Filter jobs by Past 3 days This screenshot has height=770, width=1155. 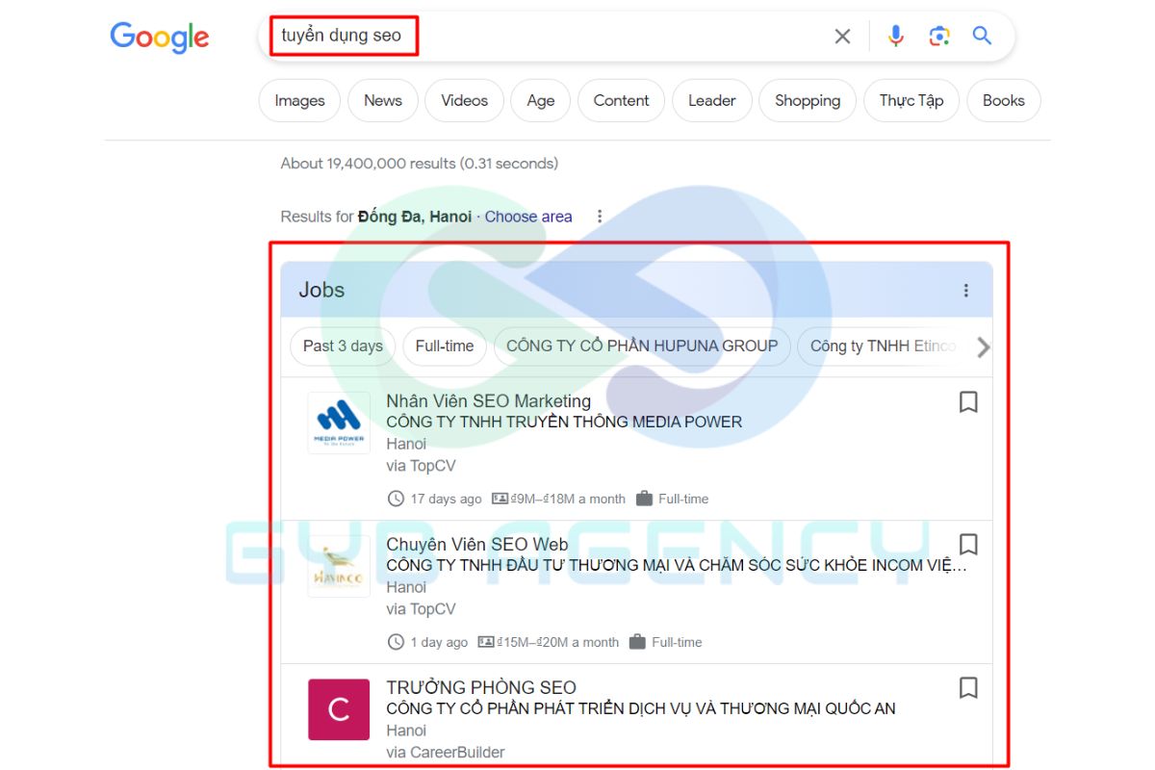[343, 346]
